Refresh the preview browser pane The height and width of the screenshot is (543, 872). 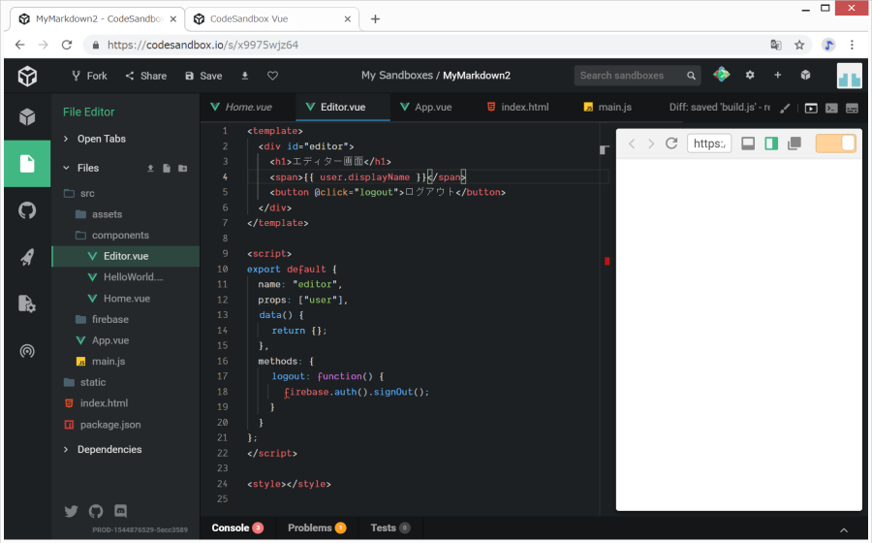point(670,144)
